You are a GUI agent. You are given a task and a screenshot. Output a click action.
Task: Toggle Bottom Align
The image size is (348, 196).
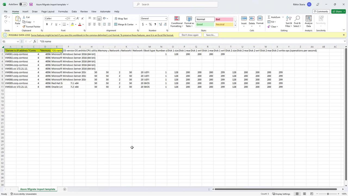[99, 19]
